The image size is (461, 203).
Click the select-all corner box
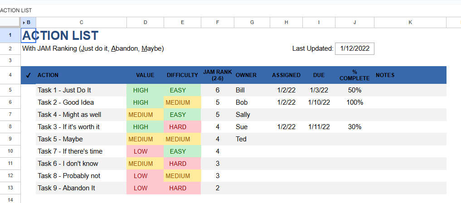(x=10, y=22)
